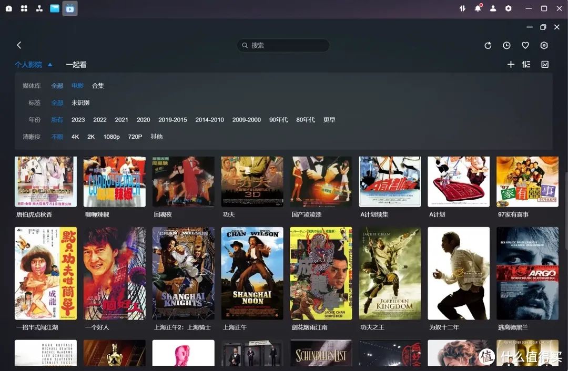Select the 未识别 tag filter

click(x=80, y=103)
